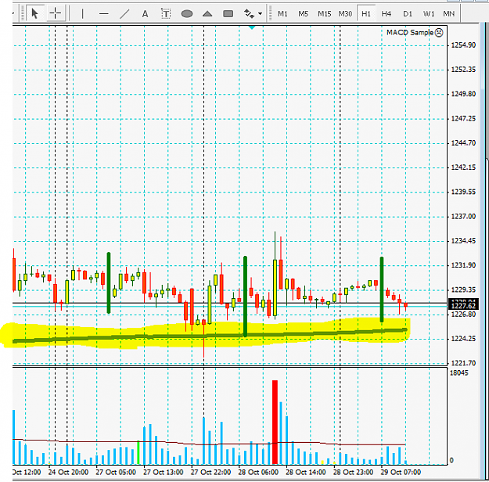
Task: Choose the ellipse shape tool
Action: coord(187,14)
